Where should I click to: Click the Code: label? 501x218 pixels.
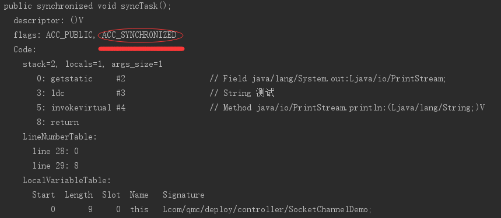pos(25,49)
